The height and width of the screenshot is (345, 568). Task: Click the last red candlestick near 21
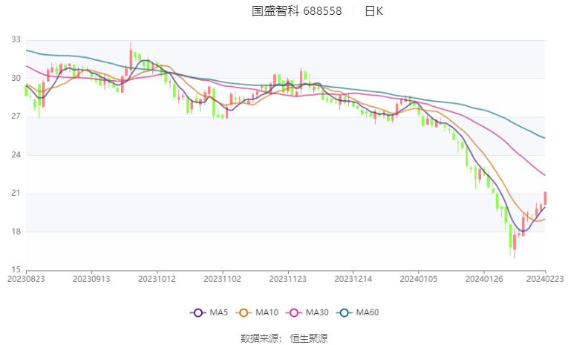click(x=545, y=198)
